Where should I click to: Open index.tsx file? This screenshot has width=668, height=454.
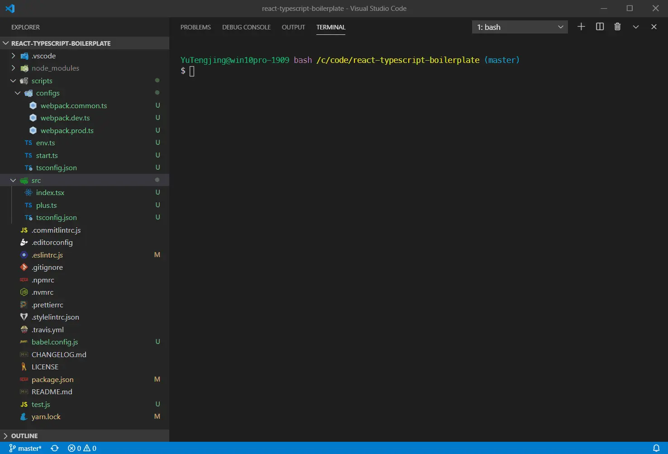(x=85, y=192)
